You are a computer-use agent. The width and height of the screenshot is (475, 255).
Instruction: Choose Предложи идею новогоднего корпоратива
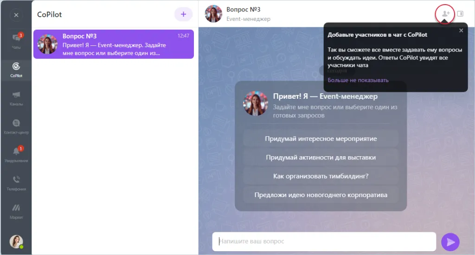(321, 195)
